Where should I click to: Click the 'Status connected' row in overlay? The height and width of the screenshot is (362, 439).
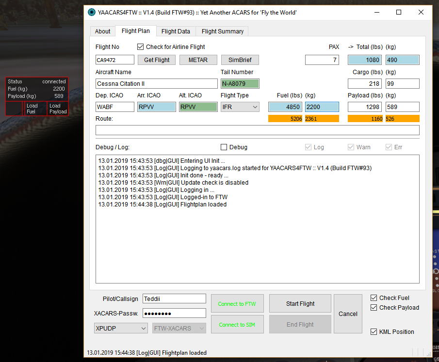pyautogui.click(x=37, y=81)
